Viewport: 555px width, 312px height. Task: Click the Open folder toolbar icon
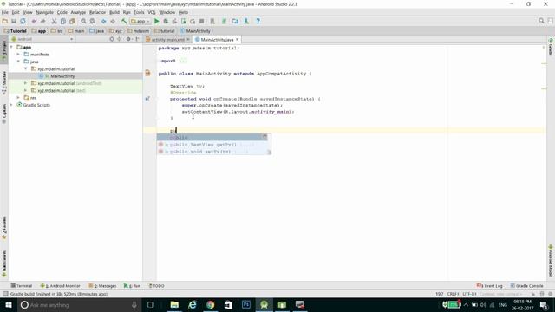[x=5, y=21]
